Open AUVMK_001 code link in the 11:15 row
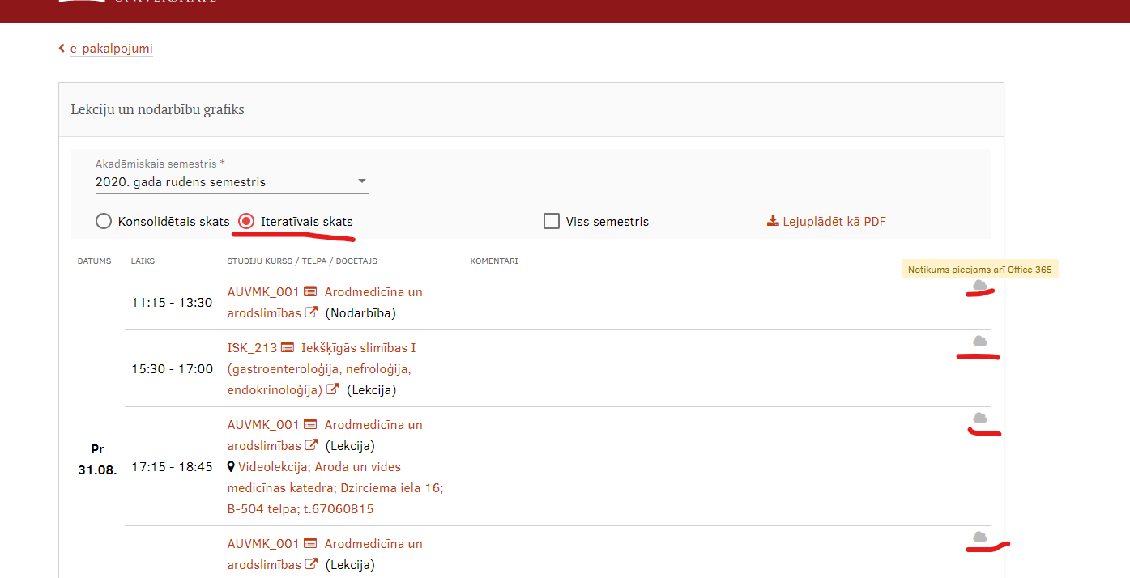 point(263,292)
